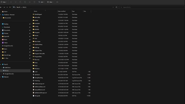Select the Adobe folder icon

tap(34, 21)
